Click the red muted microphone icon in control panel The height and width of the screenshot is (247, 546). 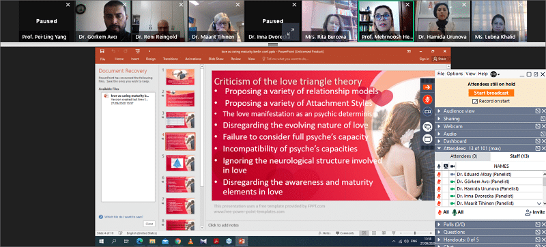(x=427, y=100)
